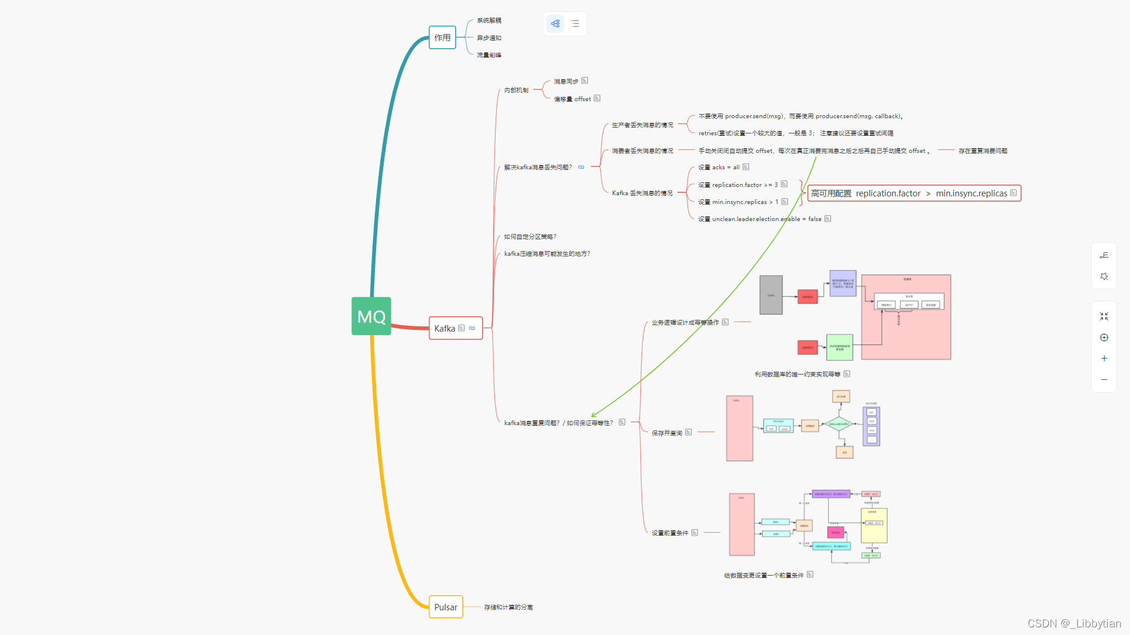Open note icon beside 偏移量 offset
The image size is (1130, 635).
[x=597, y=98]
